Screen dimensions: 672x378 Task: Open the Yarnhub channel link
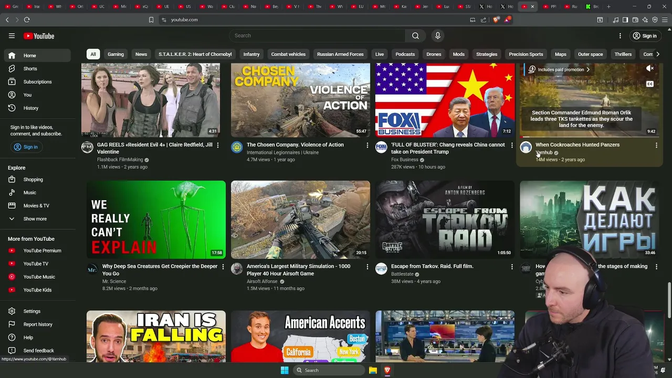(x=544, y=153)
